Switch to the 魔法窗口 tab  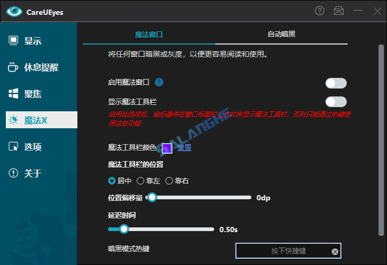149,34
